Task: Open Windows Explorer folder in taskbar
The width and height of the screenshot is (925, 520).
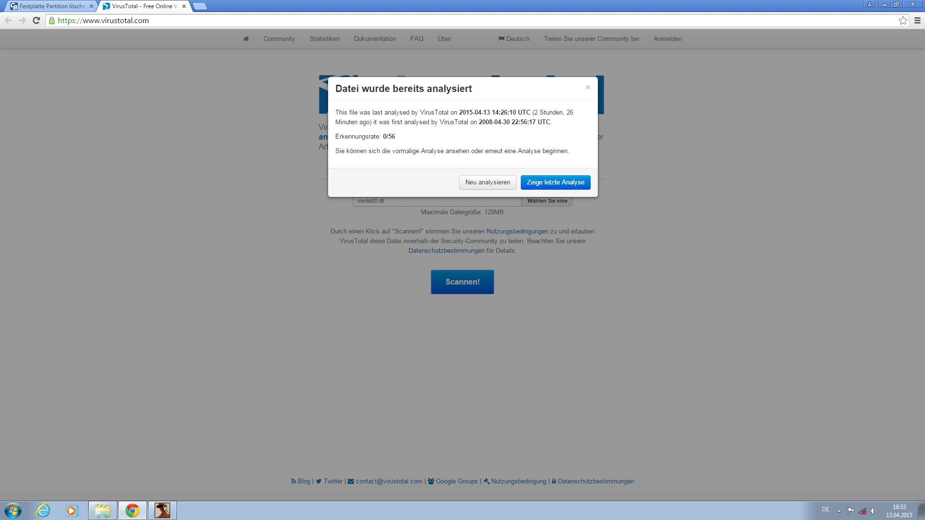Action: tap(102, 510)
